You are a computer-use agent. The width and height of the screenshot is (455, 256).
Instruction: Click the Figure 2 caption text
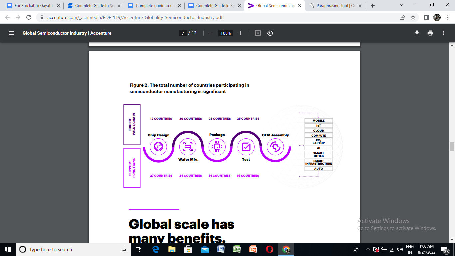click(189, 88)
